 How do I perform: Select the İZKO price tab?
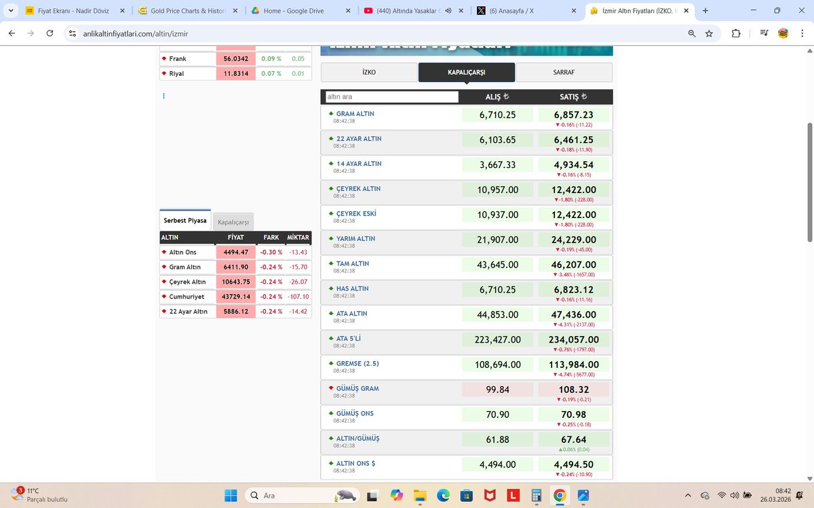tap(369, 72)
